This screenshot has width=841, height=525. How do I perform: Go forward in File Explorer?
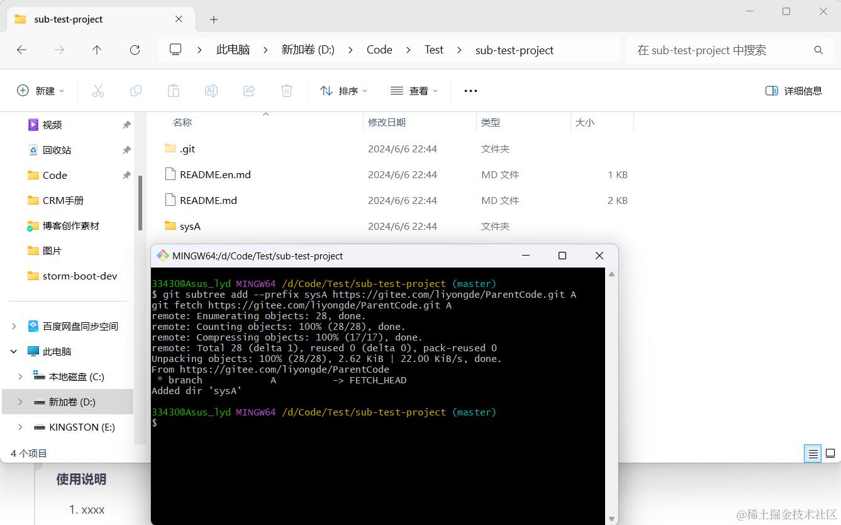(60, 50)
